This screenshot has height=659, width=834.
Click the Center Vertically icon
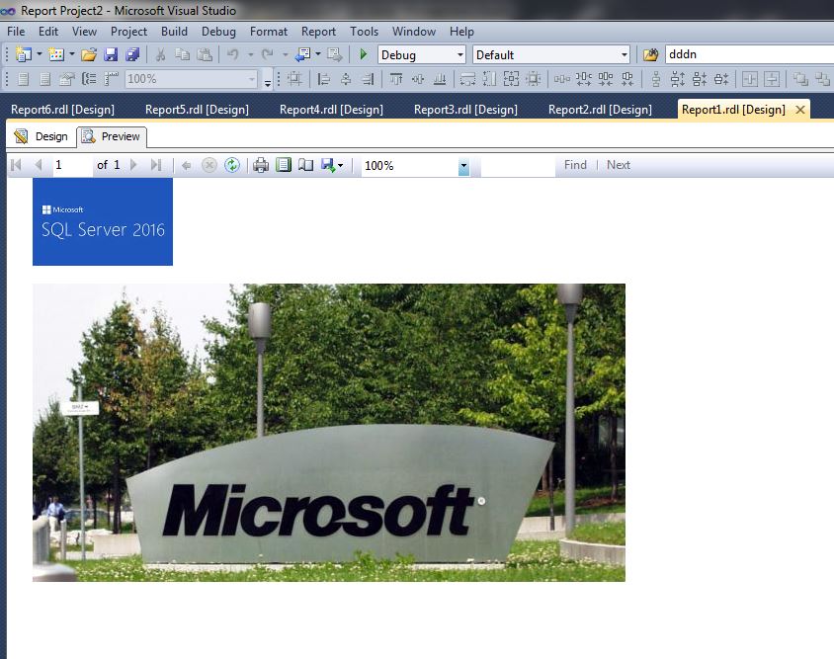[772, 79]
